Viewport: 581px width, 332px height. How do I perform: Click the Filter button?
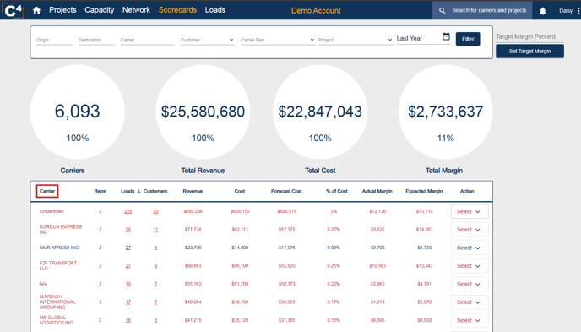coord(468,39)
